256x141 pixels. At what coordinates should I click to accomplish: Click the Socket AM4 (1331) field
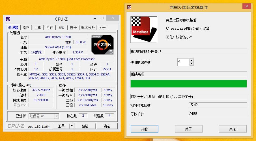coord(58,47)
